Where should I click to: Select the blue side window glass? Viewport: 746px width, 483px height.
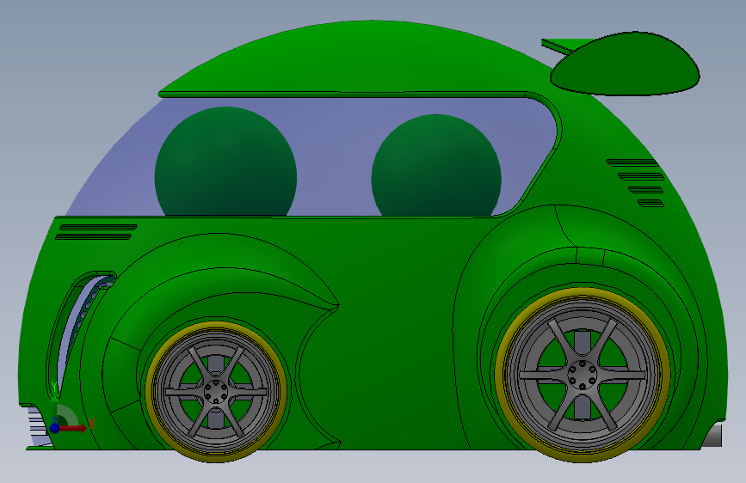click(333, 157)
